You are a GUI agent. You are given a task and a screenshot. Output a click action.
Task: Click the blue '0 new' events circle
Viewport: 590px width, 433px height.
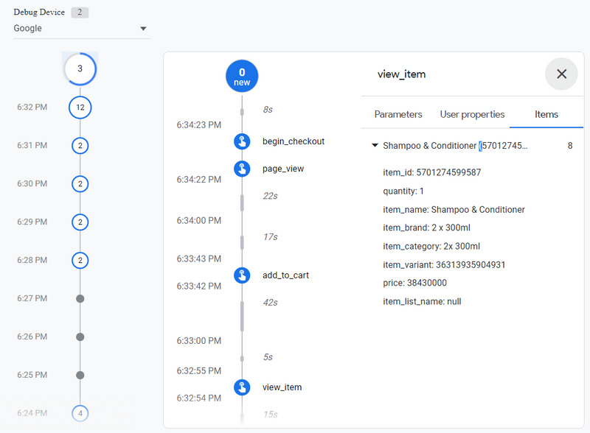pos(242,76)
